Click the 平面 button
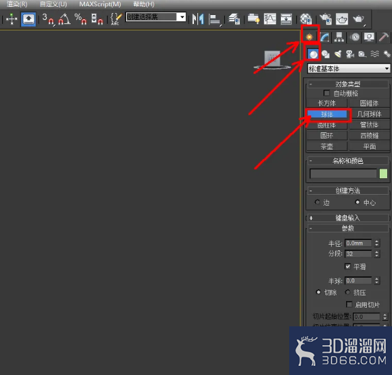This screenshot has width=392, height=375. pyautogui.click(x=369, y=146)
